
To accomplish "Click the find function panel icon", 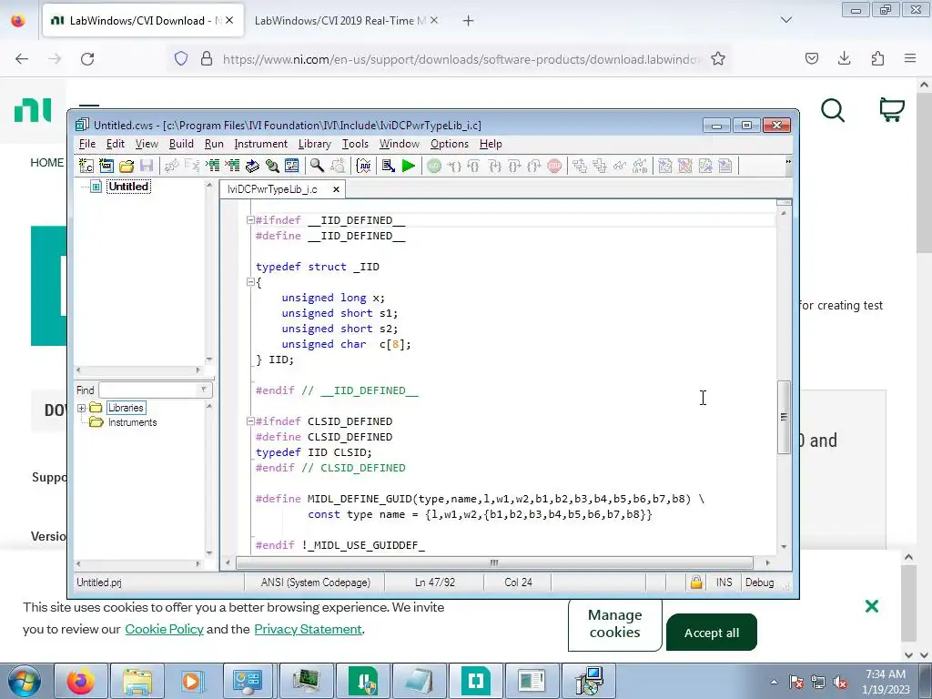I will click(x=272, y=166).
